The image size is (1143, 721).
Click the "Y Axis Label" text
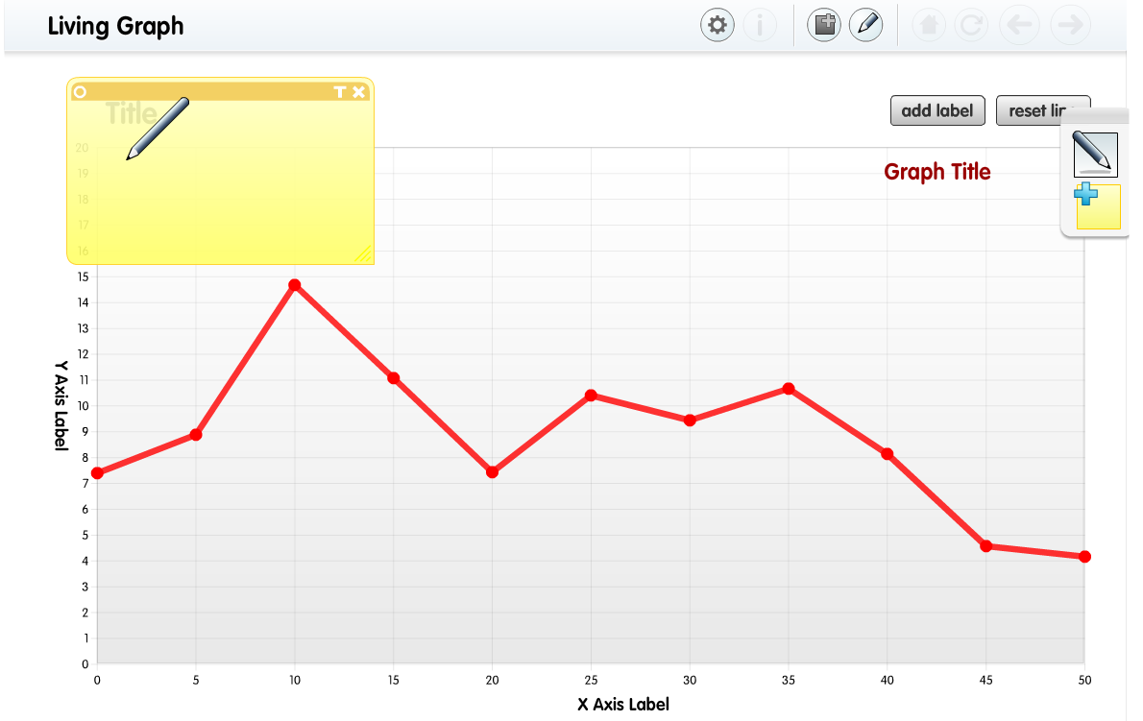61,405
